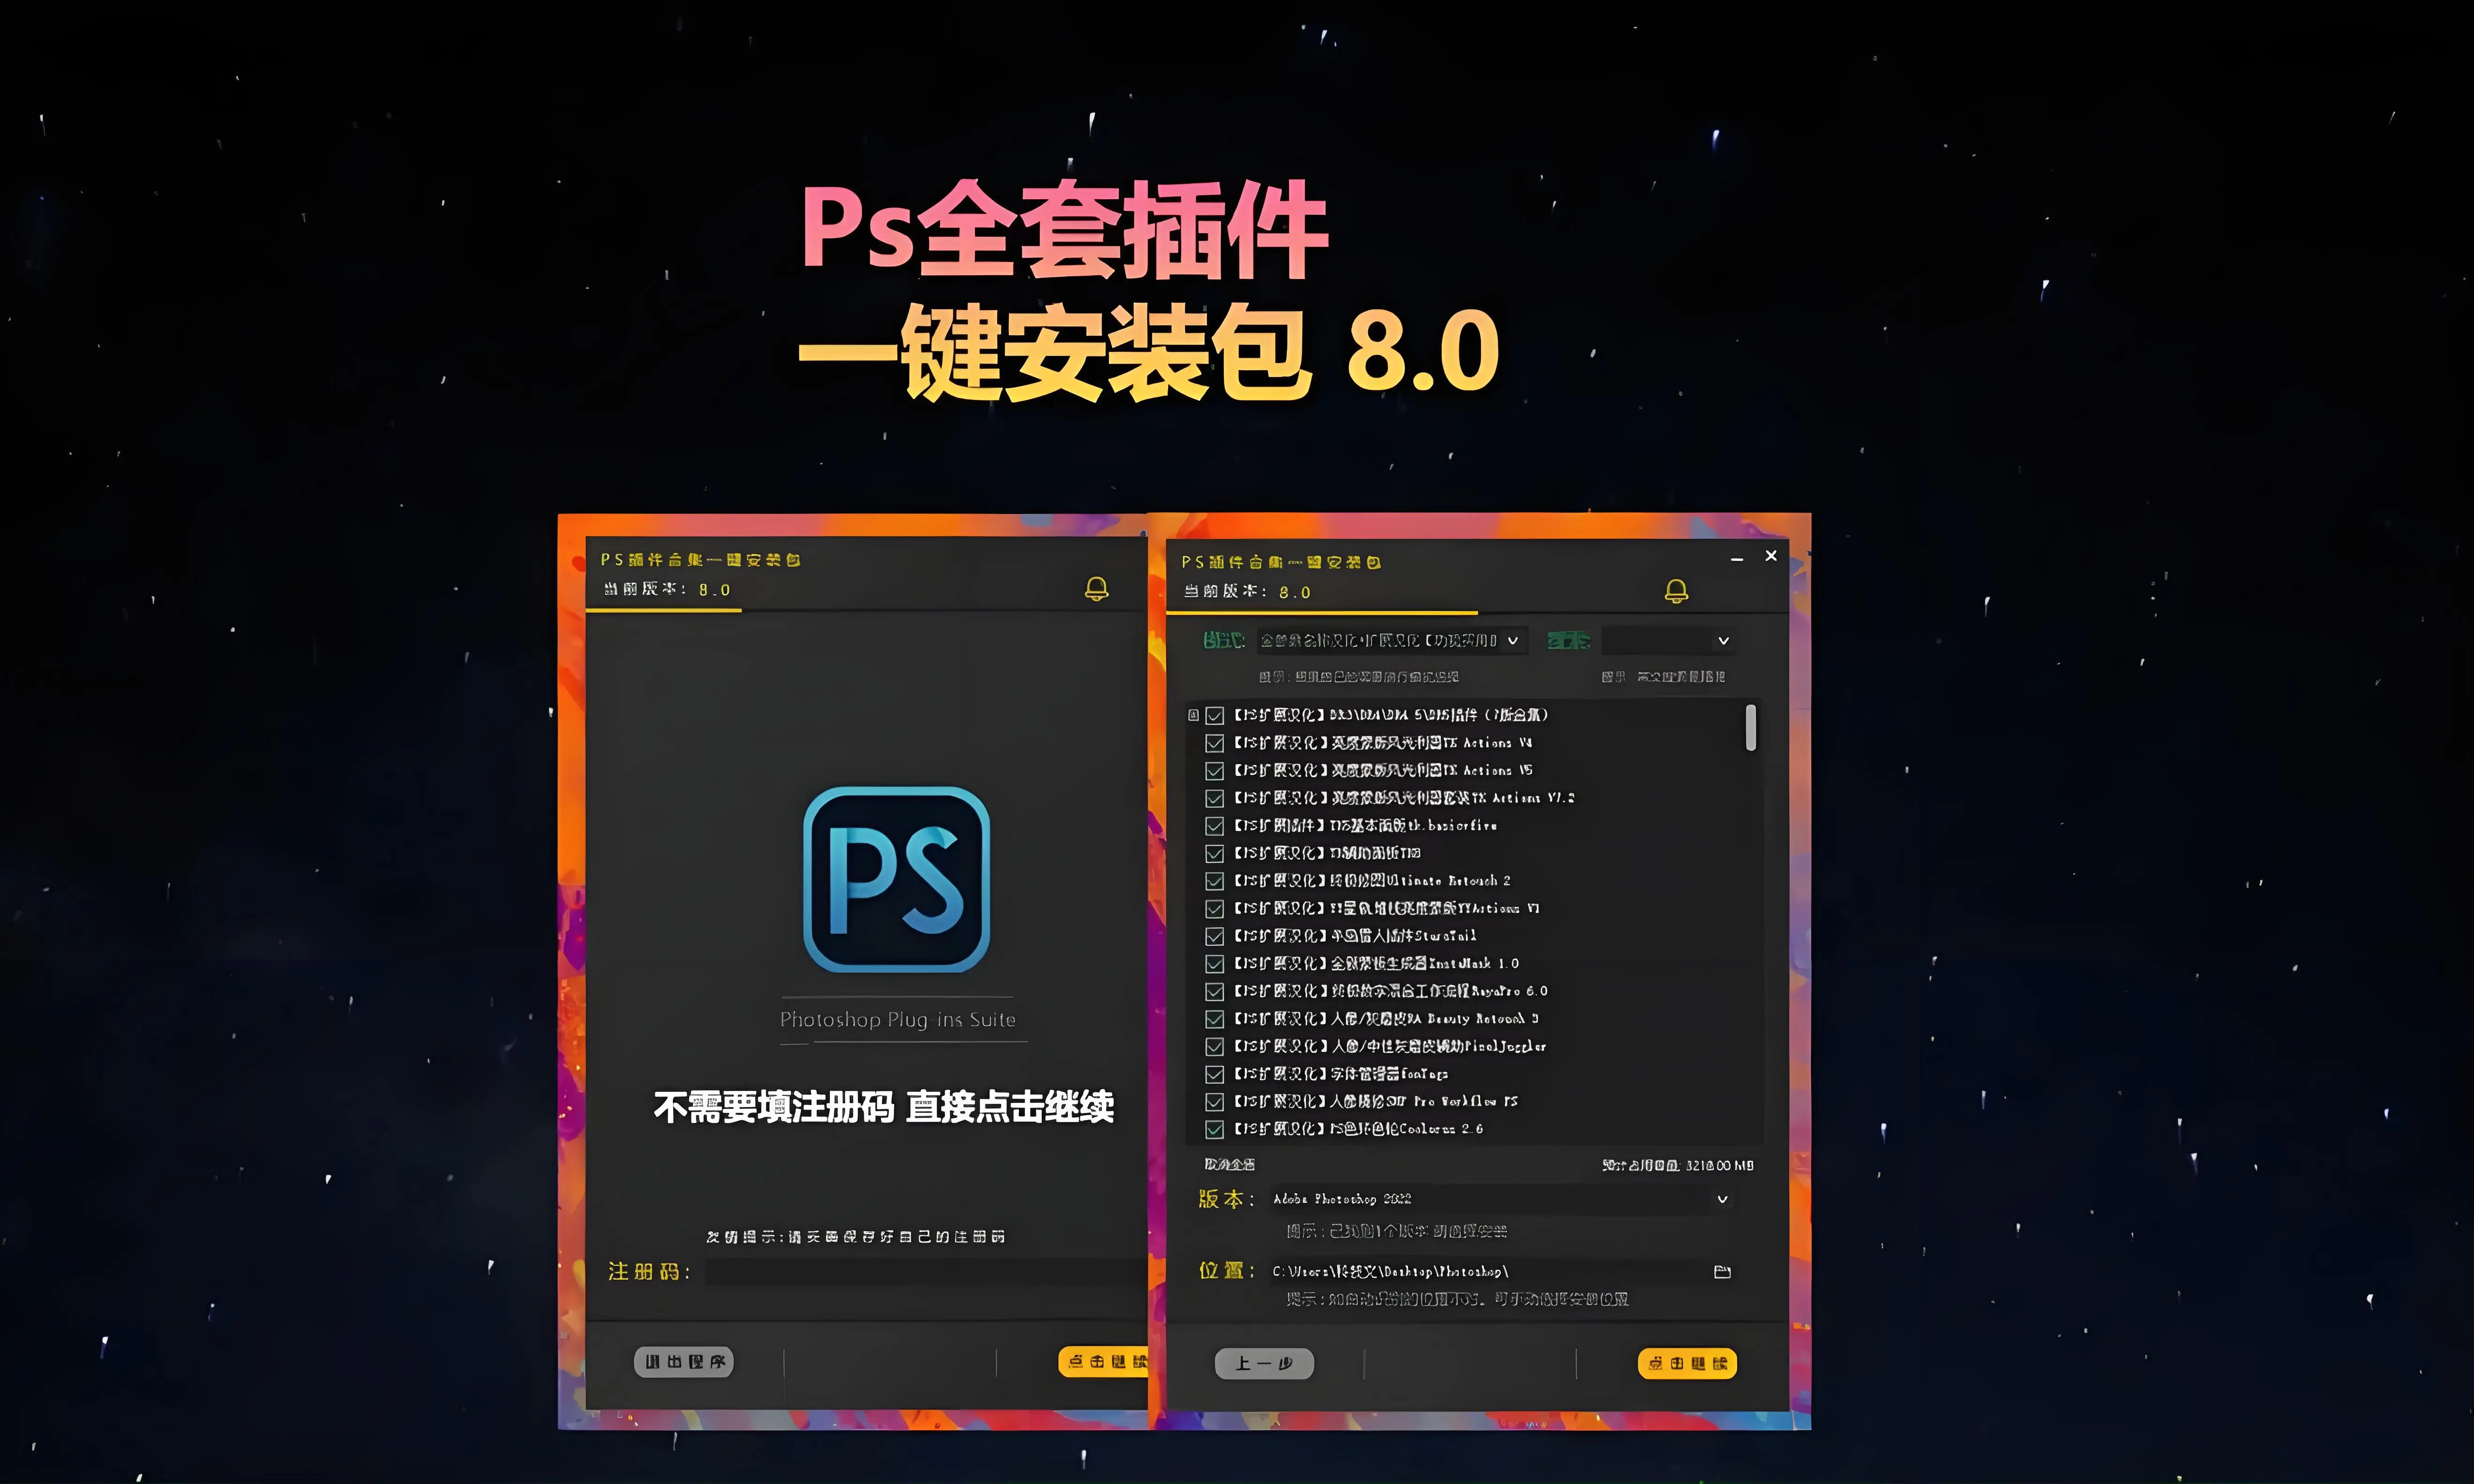Toggle the checkbox for Actions V4
The height and width of the screenshot is (1484, 2474).
1214,743
